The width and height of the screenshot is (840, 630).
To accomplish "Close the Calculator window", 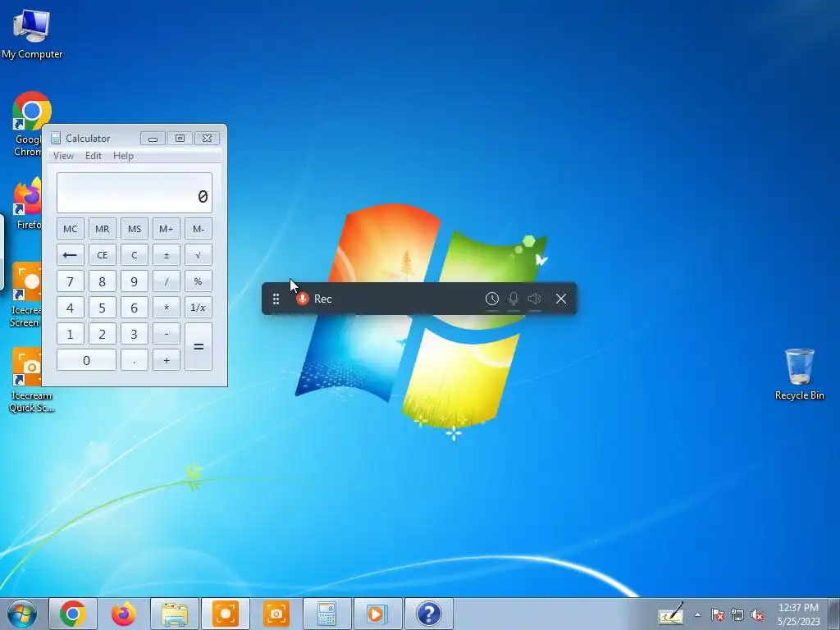I will pos(208,138).
